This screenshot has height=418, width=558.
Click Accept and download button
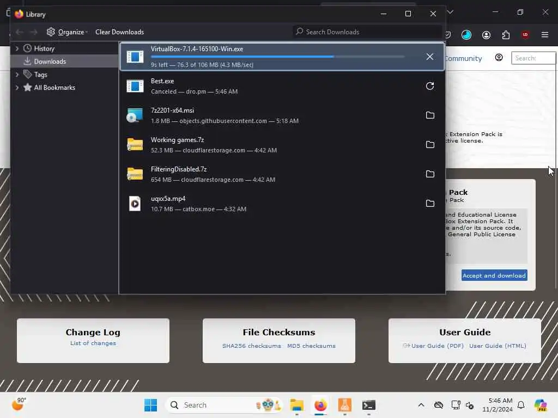pyautogui.click(x=494, y=275)
